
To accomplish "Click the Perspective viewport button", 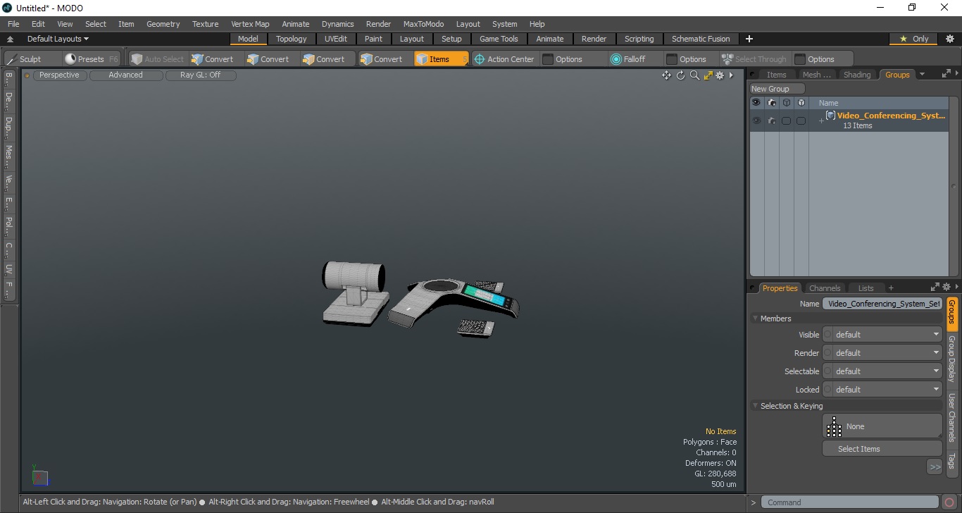I will pyautogui.click(x=60, y=75).
